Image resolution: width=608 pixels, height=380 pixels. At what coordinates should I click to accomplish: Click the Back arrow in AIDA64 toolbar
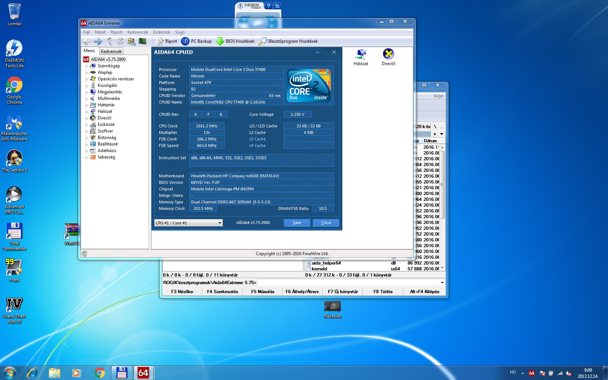[87, 41]
